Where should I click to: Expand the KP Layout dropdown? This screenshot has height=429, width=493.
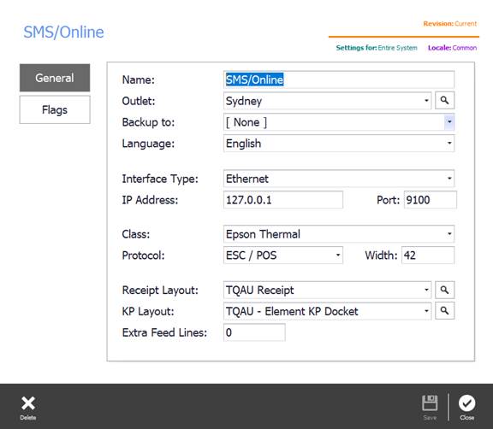327,311
